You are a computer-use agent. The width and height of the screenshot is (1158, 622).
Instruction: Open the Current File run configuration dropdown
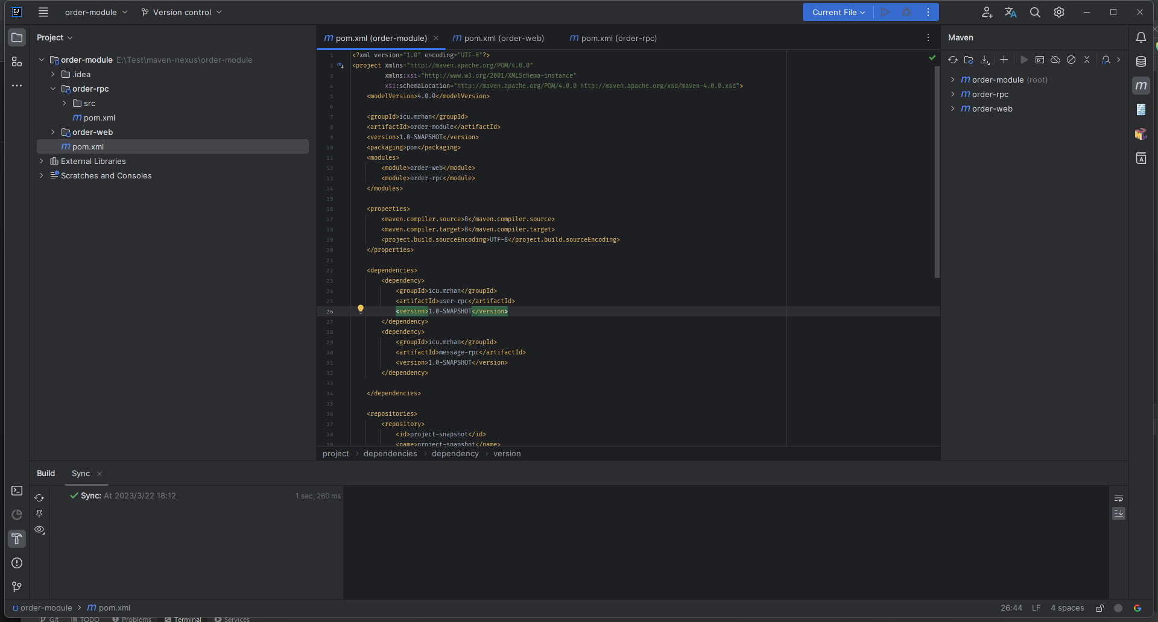click(838, 12)
